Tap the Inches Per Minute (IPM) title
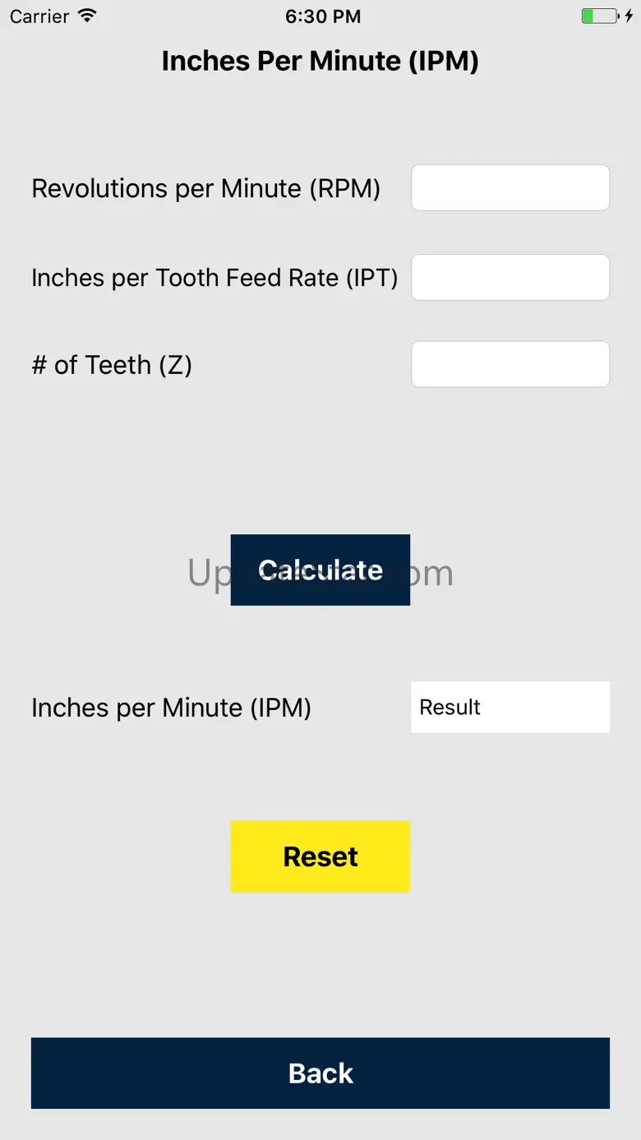This screenshot has width=641, height=1140. pyautogui.click(x=320, y=61)
